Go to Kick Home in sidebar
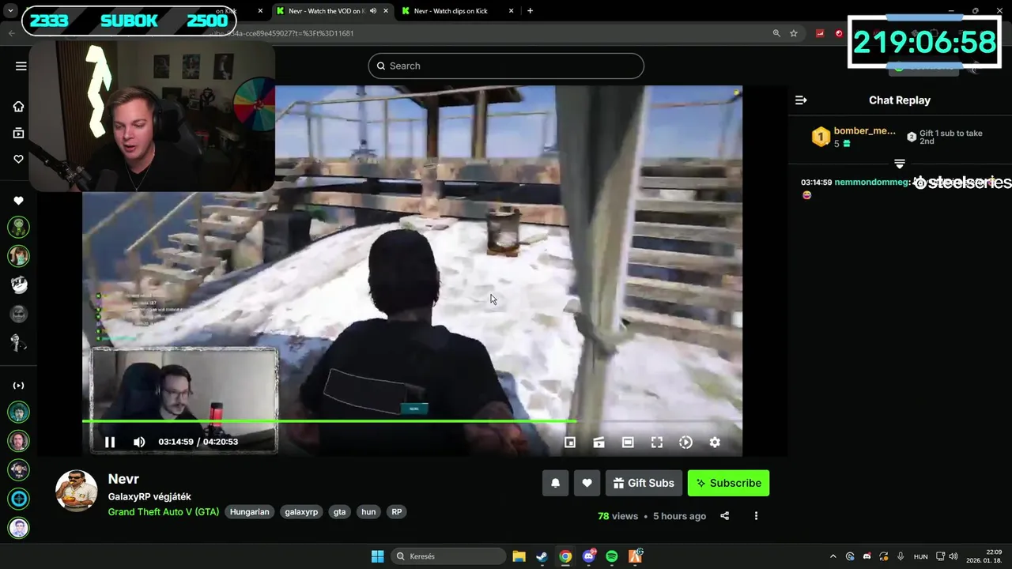Viewport: 1012px width, 569px height. pyautogui.click(x=18, y=107)
